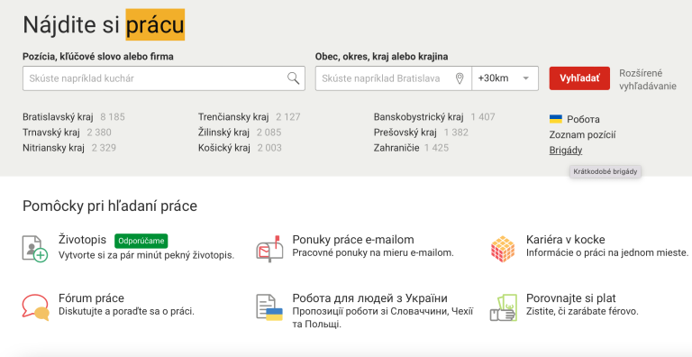Open Zoznam pozícií link

pos(583,135)
